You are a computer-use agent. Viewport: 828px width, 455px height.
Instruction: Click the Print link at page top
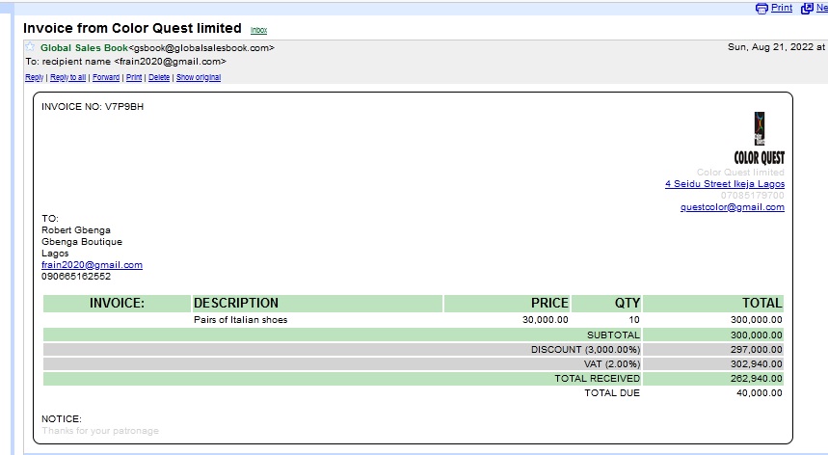[x=782, y=8]
